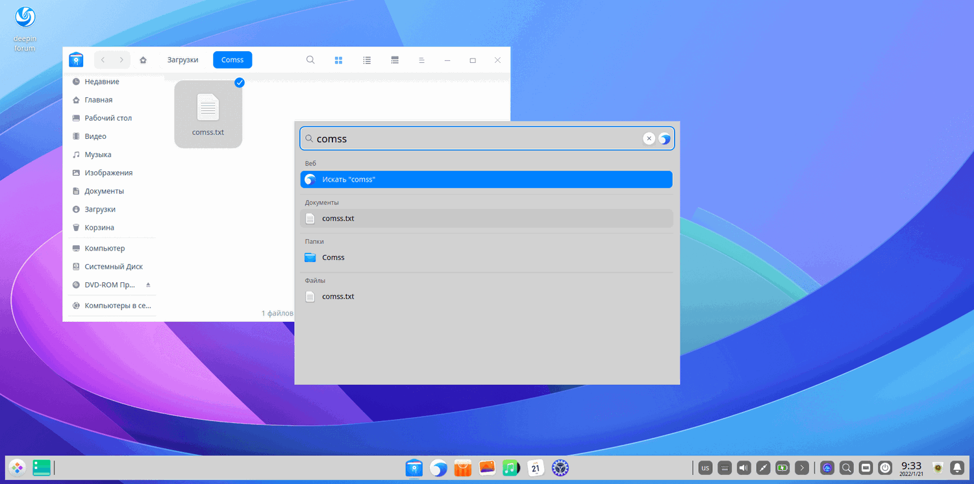Expand the tray arrow button

(802, 467)
